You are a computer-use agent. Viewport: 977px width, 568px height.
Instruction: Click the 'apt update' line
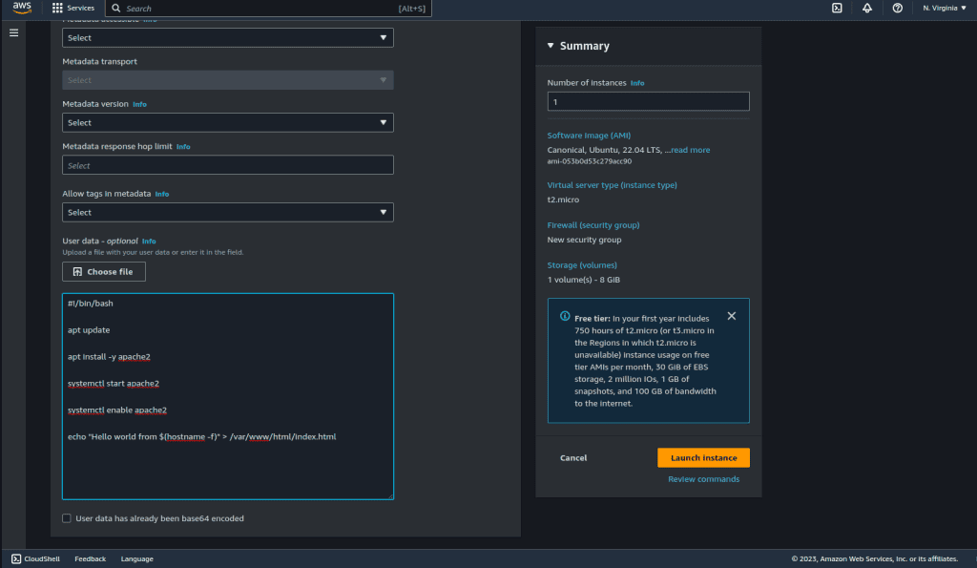click(89, 330)
